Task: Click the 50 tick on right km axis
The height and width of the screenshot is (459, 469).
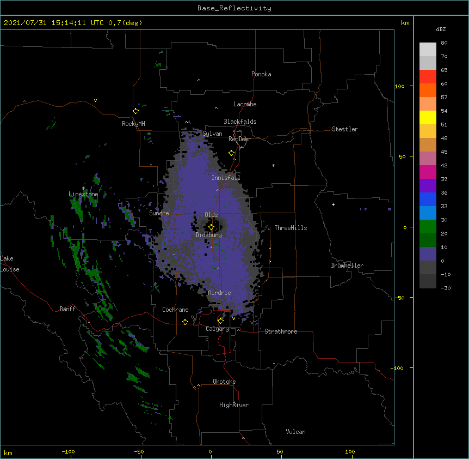Action: click(x=402, y=156)
